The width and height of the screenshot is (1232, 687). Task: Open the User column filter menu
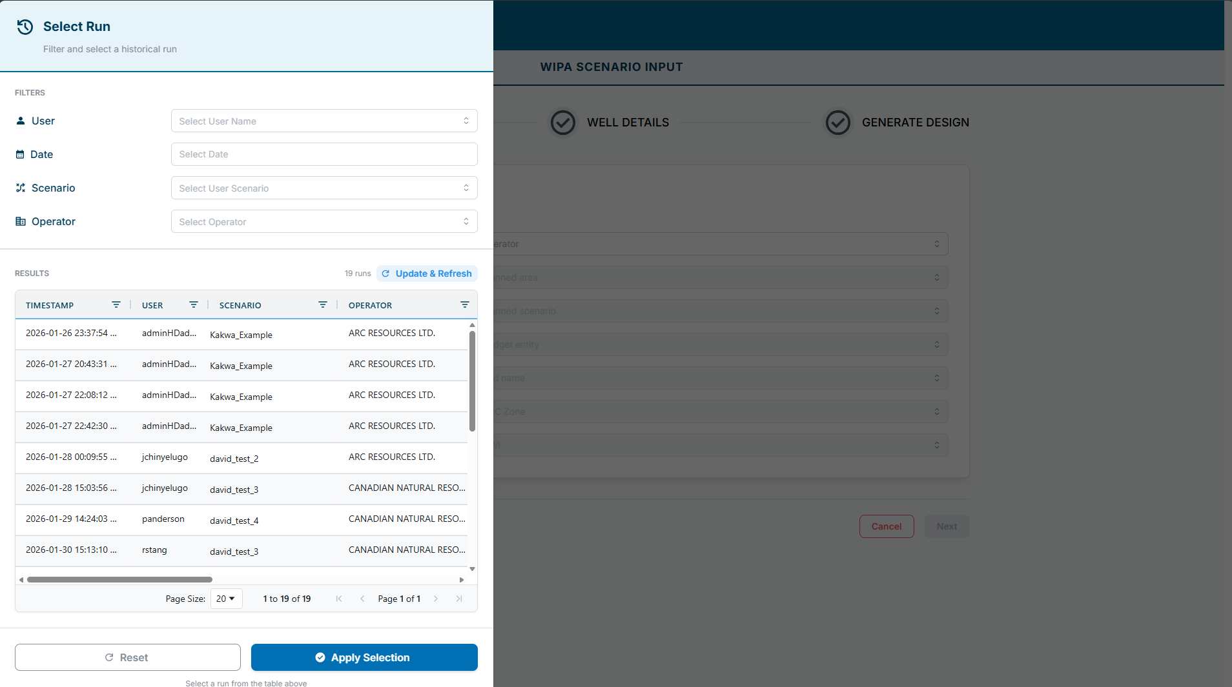pyautogui.click(x=194, y=305)
